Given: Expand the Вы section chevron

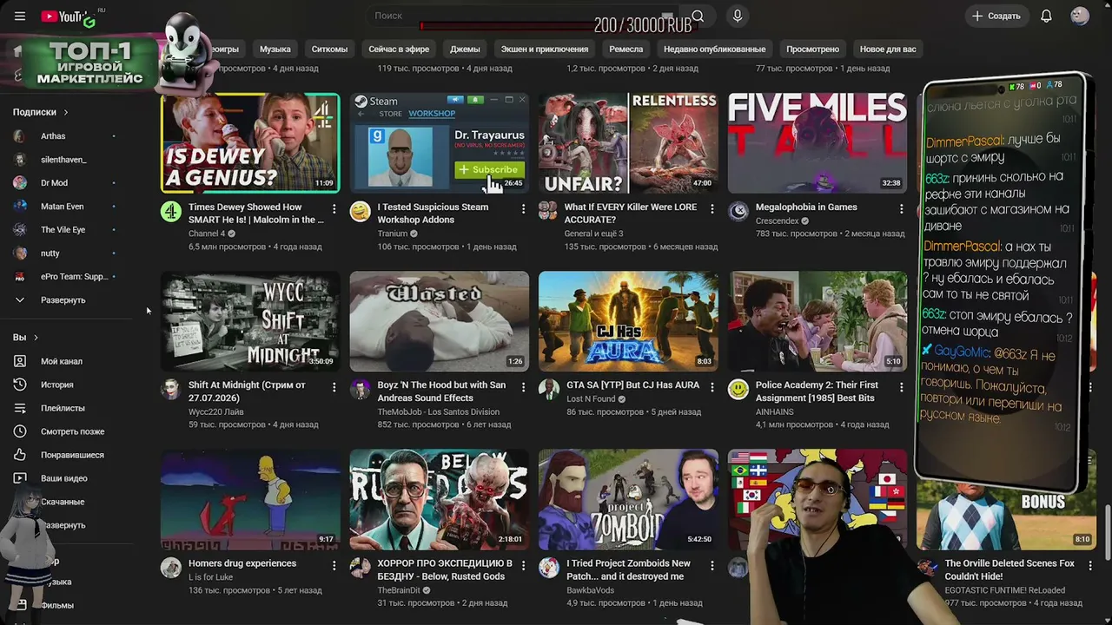Looking at the screenshot, I should click(36, 338).
